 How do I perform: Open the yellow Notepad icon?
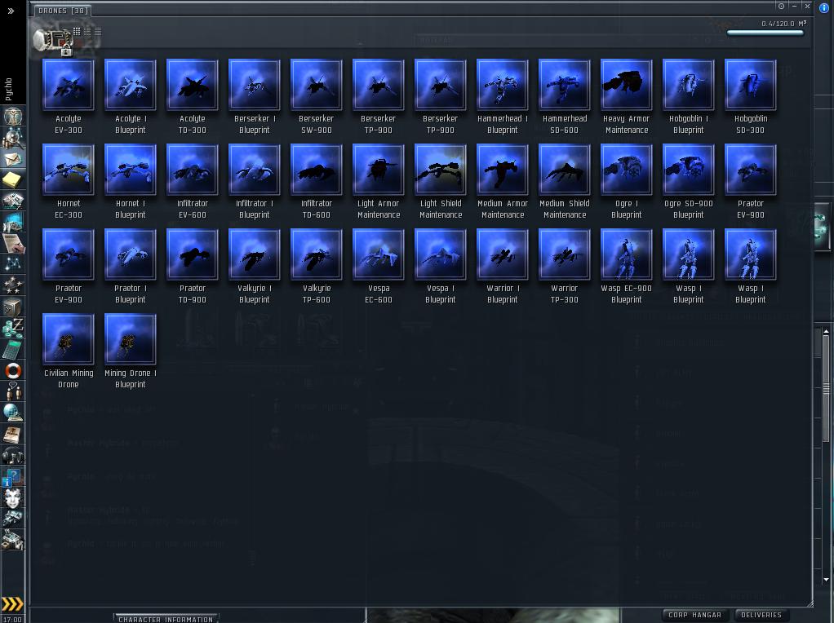(13, 179)
